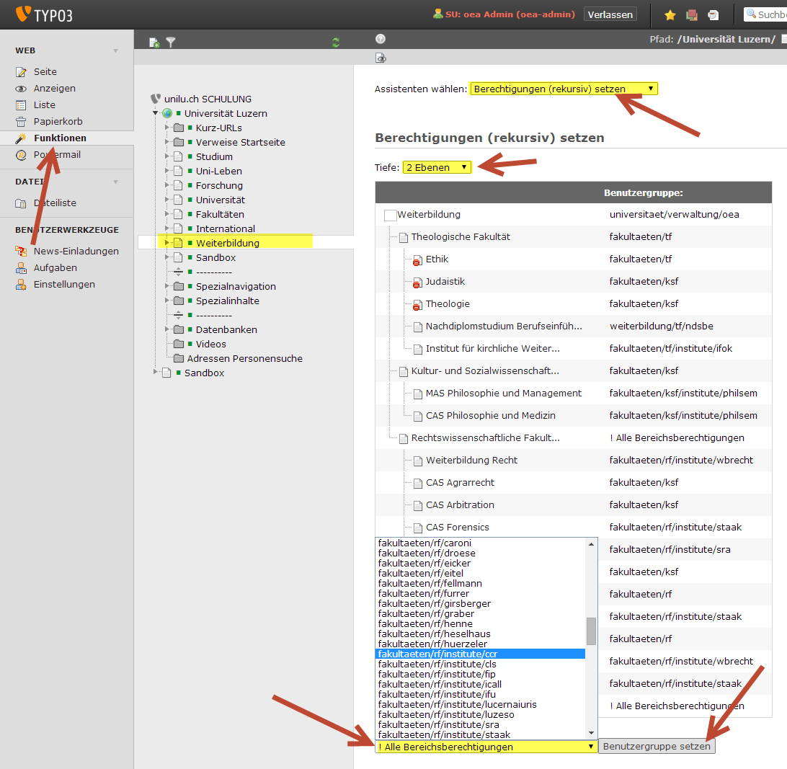This screenshot has height=769, width=787.
Task: Collapse the WEB module section arrow
Action: pyautogui.click(x=116, y=50)
